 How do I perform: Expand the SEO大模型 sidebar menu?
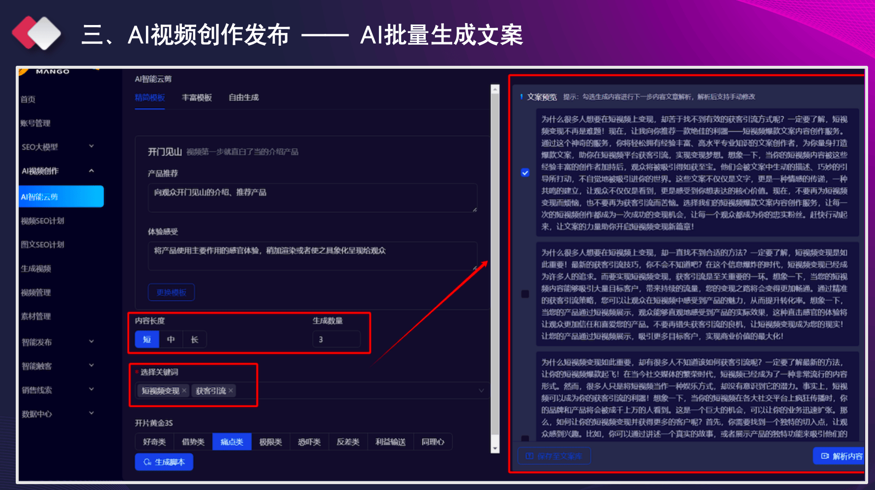[x=91, y=146]
